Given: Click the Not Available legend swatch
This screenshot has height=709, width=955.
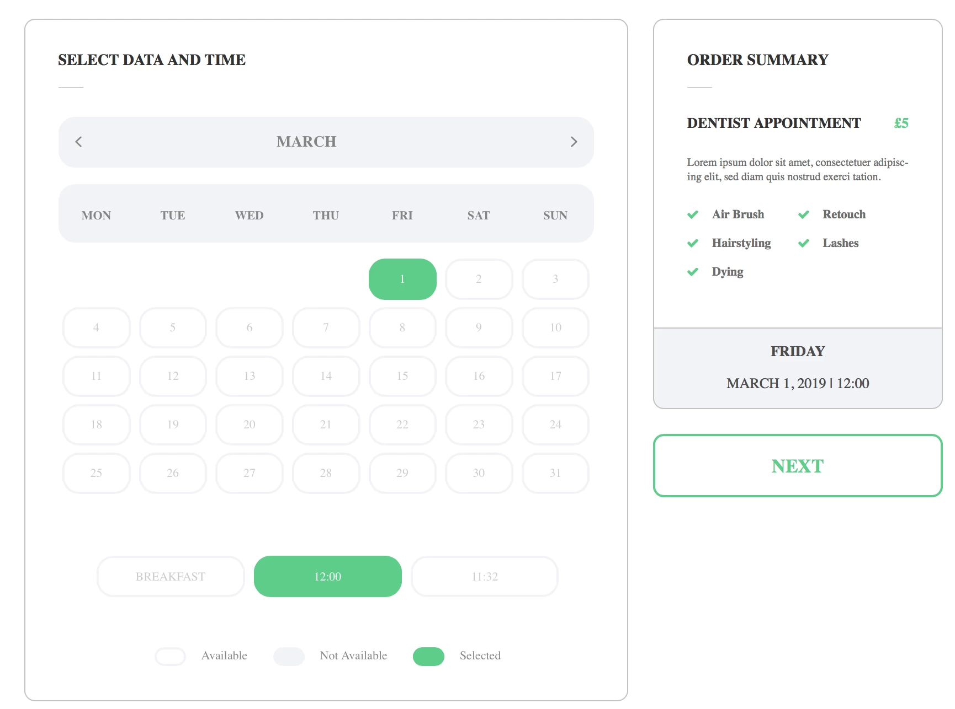Looking at the screenshot, I should point(289,656).
